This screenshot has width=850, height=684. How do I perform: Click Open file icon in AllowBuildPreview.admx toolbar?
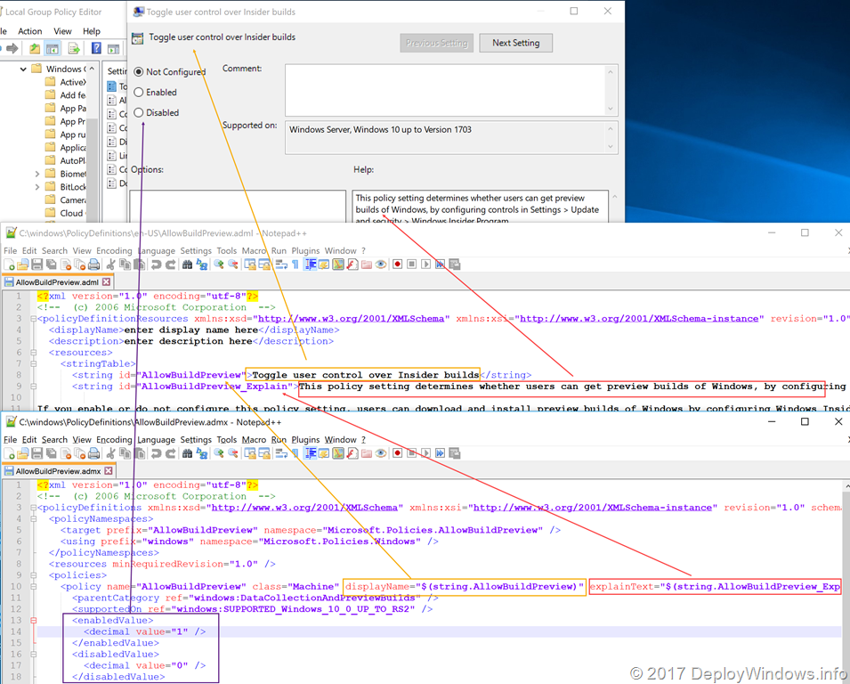23,453
